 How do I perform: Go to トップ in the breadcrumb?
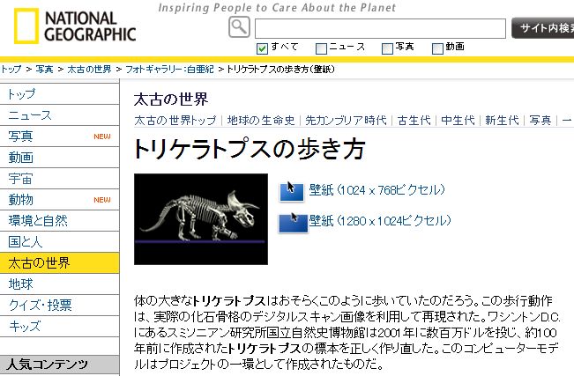tap(11, 70)
